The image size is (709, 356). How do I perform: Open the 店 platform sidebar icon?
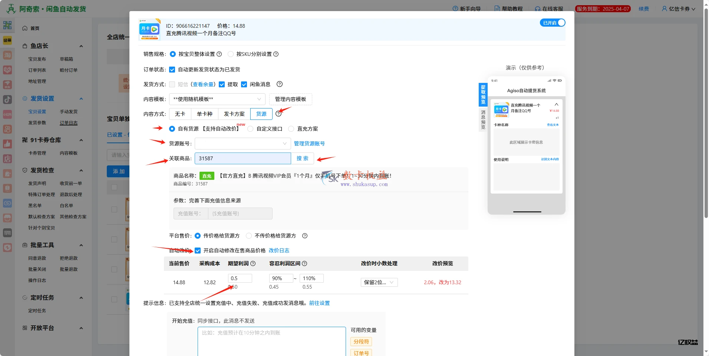[x=7, y=159]
